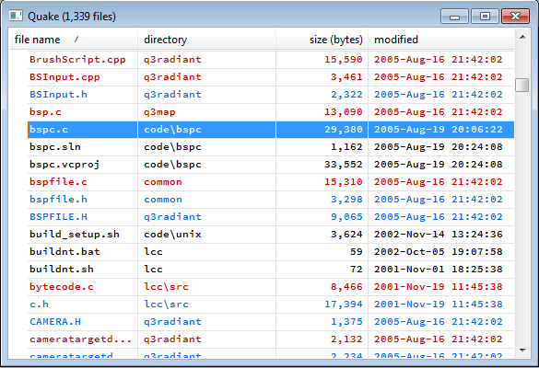539x368 pixels.
Task: Sort by the directory column header
Action: click(207, 40)
